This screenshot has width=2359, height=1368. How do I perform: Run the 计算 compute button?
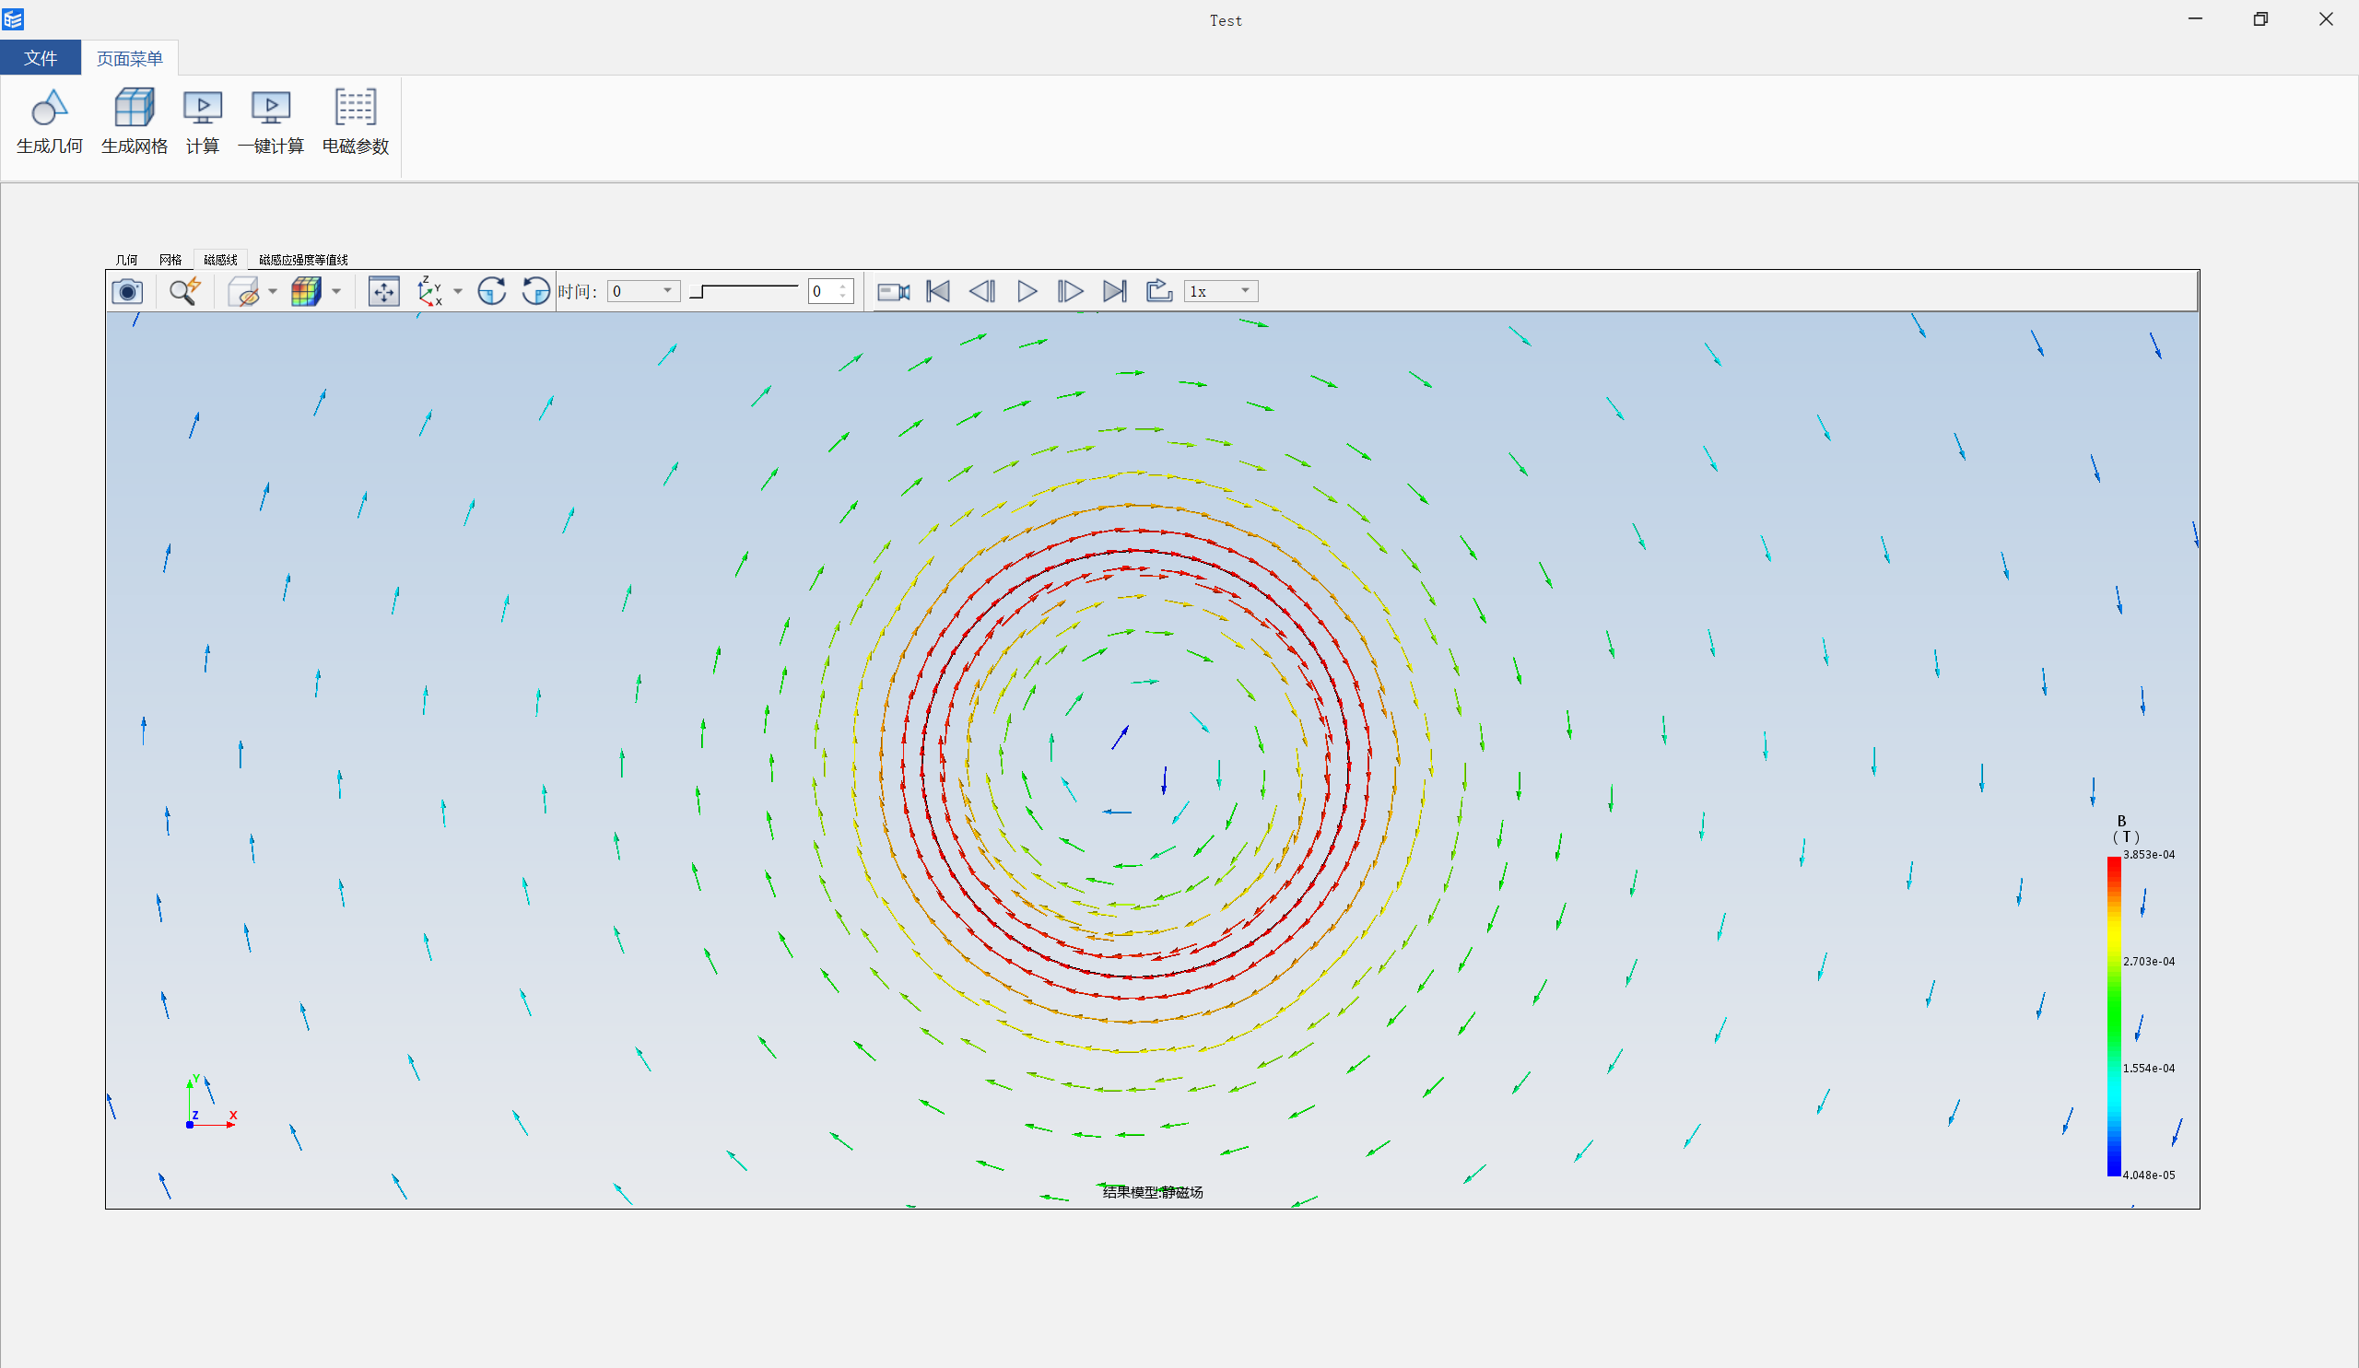pos(202,122)
